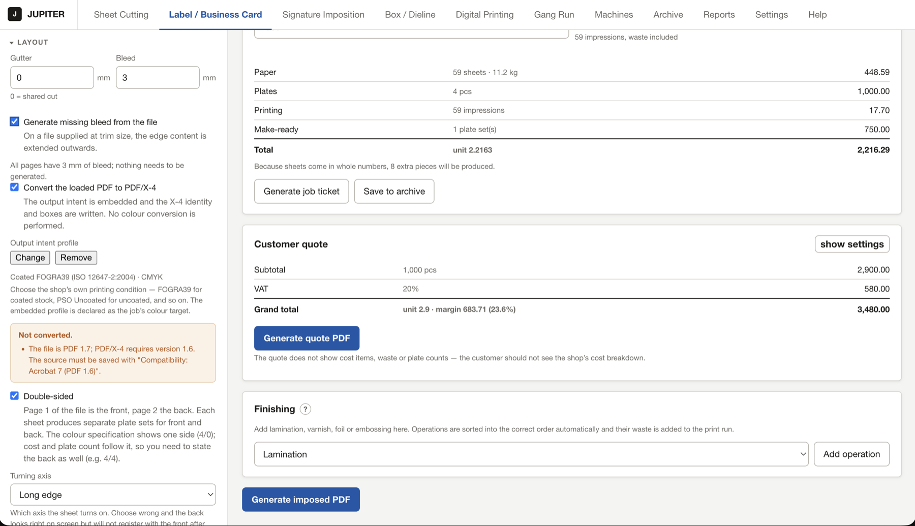Click the Add operation button
This screenshot has height=526, width=915.
[851, 454]
